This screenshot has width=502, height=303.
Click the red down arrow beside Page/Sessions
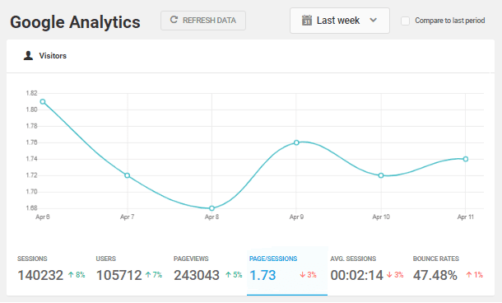click(x=303, y=274)
